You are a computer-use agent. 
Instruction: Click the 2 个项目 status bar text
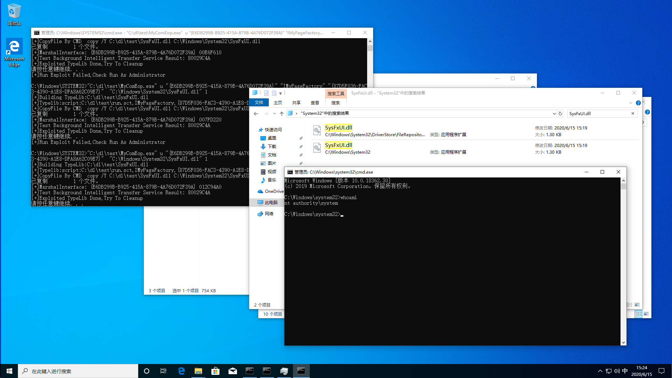(x=262, y=305)
